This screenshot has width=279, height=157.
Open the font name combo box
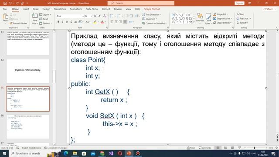(x=70, y=16)
